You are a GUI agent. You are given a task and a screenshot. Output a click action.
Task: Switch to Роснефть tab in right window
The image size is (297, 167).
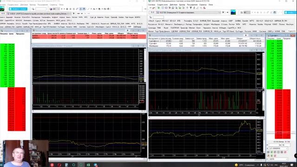point(188,21)
